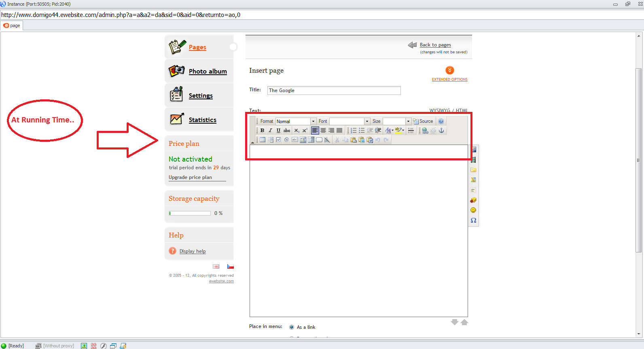Paste from Word
Image resolution: width=644 pixels, height=349 pixels.
pos(370,140)
